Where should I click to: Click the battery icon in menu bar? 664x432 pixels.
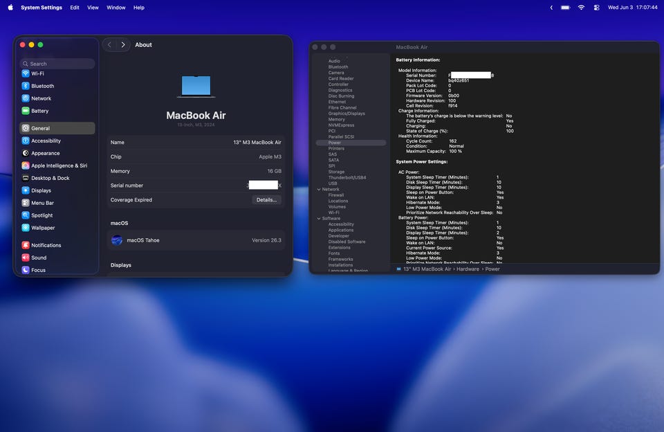[x=565, y=7]
